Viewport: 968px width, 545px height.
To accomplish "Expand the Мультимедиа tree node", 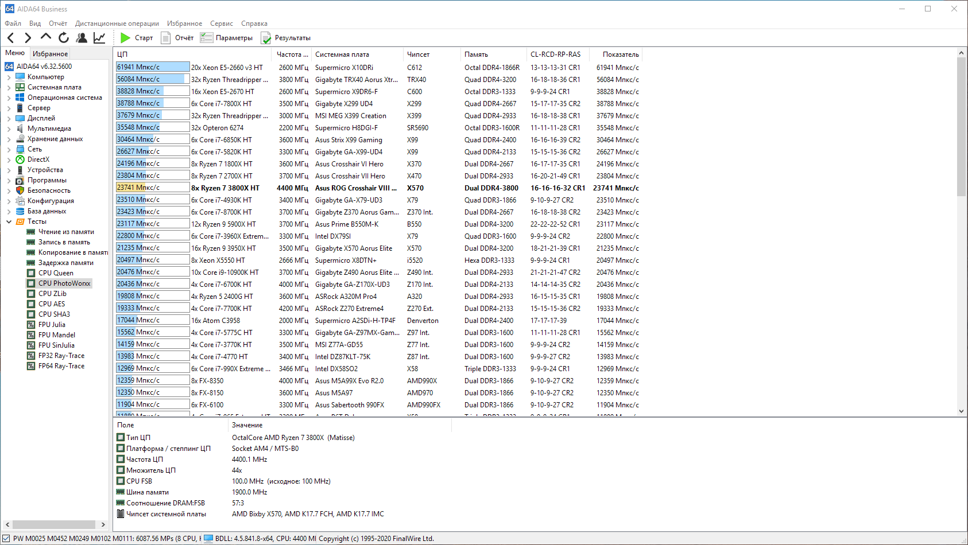I will [9, 129].
